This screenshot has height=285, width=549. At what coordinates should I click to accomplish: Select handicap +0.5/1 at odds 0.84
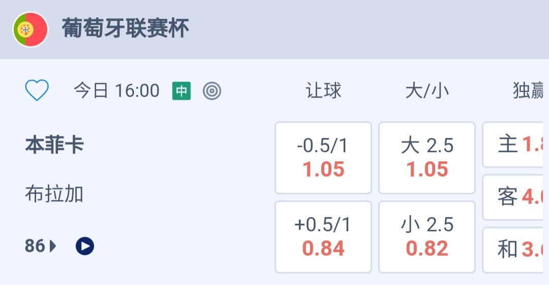coord(323,237)
